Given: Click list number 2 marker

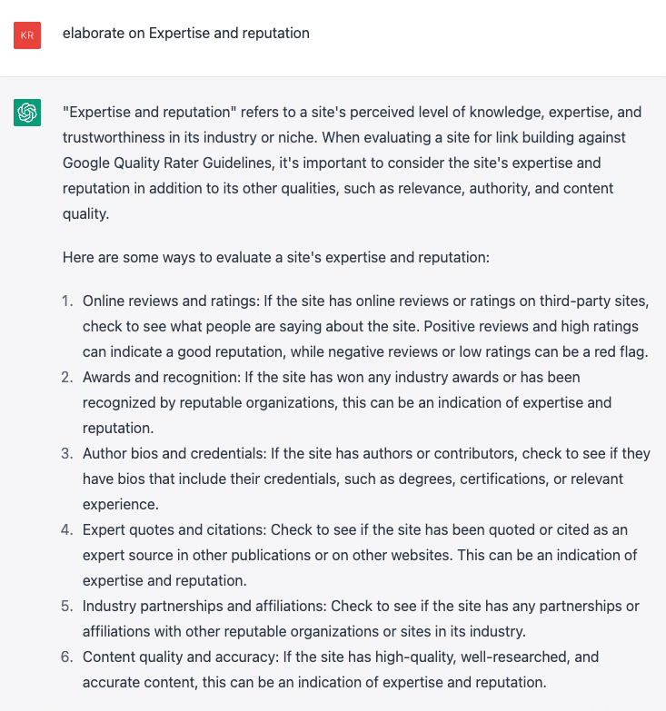Looking at the screenshot, I should tap(66, 377).
